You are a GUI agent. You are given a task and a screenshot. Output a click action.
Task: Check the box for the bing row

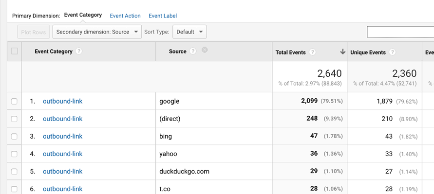pos(14,137)
